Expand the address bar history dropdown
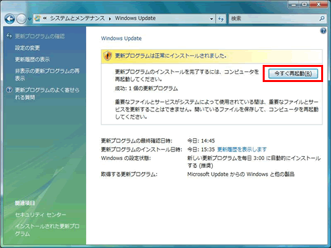The image size is (331, 248). 211,19
